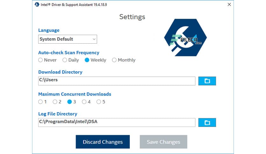
Task: Browse for Log File Directory folder
Action: [207, 122]
